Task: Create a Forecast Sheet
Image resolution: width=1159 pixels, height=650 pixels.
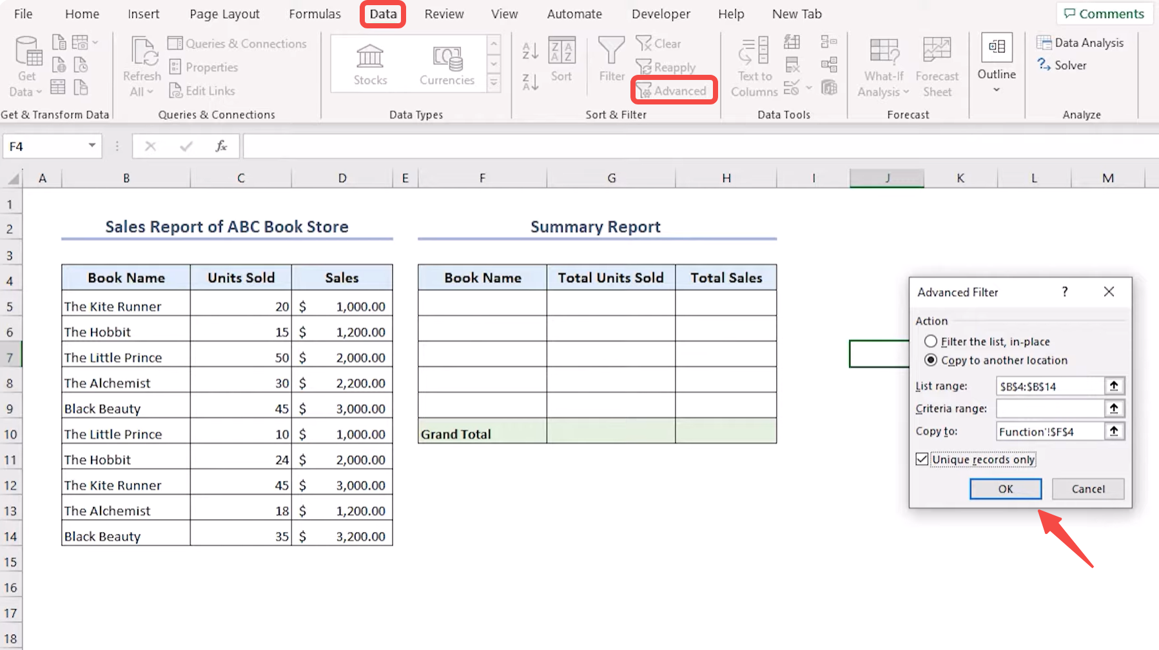Action: pyautogui.click(x=937, y=67)
